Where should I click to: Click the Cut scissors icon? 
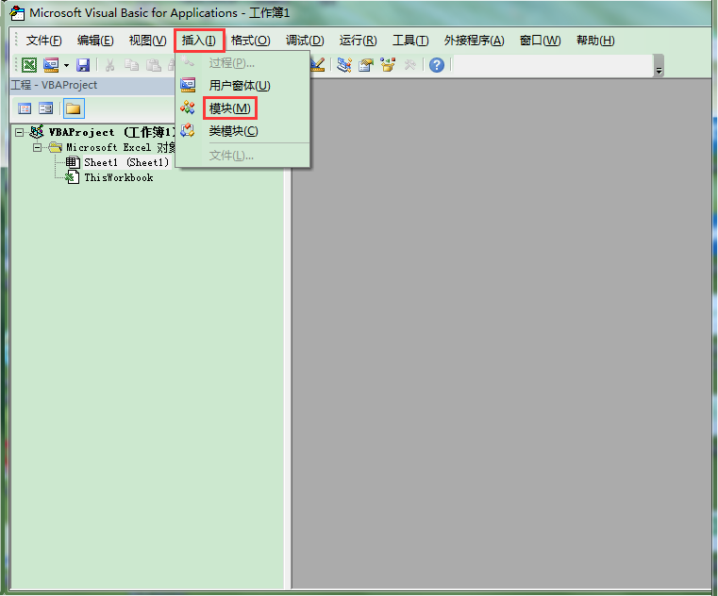click(109, 65)
